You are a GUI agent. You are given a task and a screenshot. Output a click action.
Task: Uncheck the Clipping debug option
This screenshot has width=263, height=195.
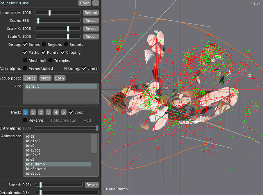[x=63, y=53]
